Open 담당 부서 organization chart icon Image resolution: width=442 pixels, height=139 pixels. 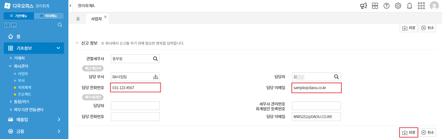155,77
